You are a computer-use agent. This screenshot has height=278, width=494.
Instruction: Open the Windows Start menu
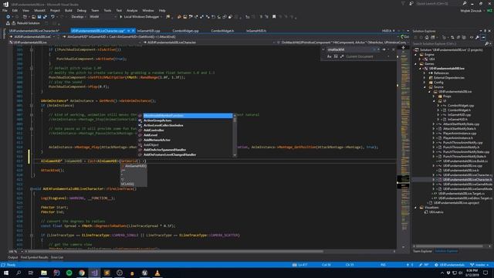[6, 273]
